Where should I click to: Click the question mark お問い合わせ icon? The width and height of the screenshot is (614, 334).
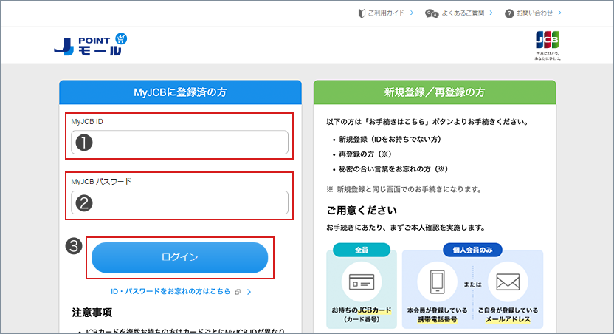coord(509,13)
